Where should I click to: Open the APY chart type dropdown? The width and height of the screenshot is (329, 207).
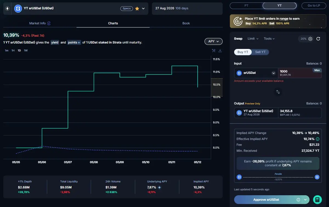tap(214, 41)
